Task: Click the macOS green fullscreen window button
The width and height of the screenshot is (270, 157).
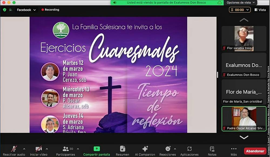Action: click(14, 2)
